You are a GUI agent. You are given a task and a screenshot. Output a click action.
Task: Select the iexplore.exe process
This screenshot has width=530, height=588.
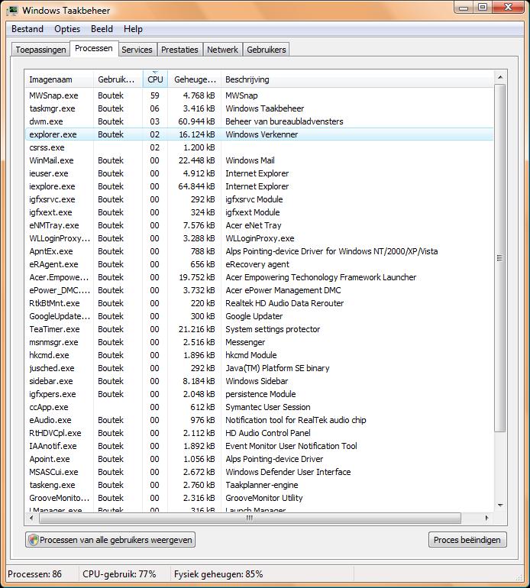click(x=259, y=186)
